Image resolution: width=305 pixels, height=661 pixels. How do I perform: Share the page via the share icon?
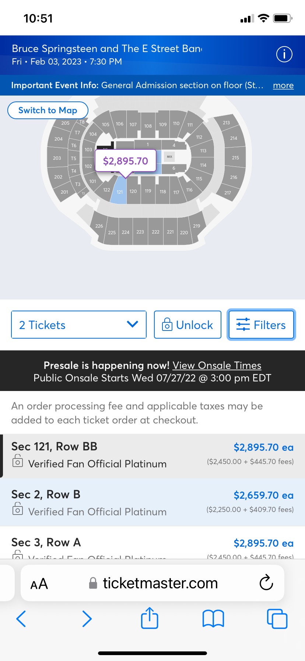coord(150,619)
